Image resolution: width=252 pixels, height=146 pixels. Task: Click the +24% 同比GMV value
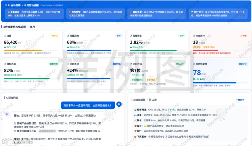[78, 71]
